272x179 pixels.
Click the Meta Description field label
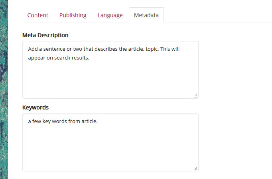point(45,35)
